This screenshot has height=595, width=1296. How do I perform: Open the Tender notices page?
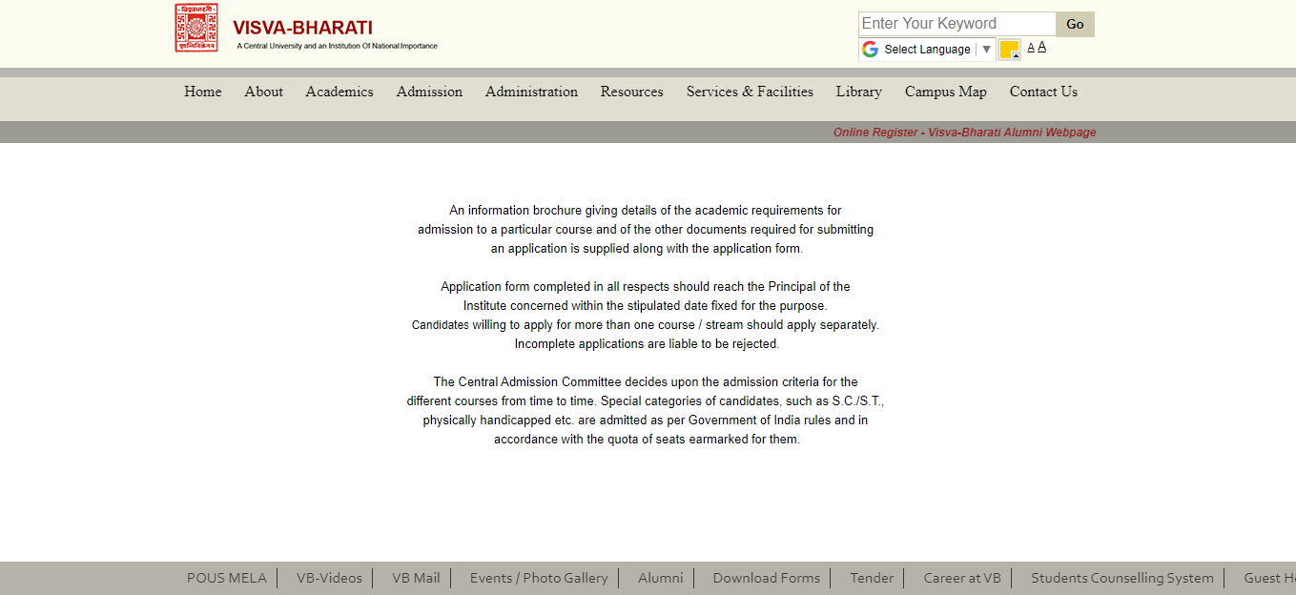(871, 578)
